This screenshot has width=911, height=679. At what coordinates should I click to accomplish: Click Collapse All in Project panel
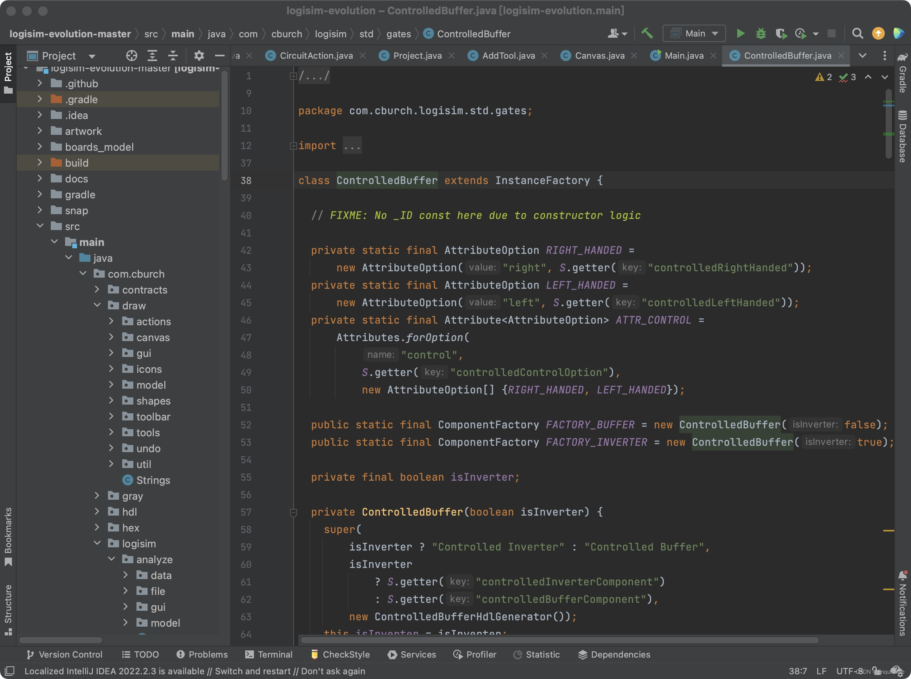point(173,56)
